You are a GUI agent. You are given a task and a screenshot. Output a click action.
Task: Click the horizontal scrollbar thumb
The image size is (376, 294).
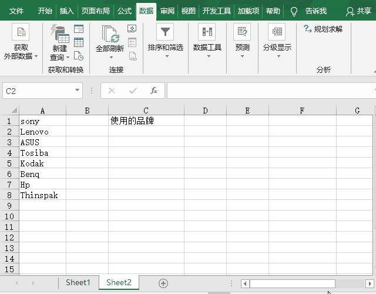293,283
